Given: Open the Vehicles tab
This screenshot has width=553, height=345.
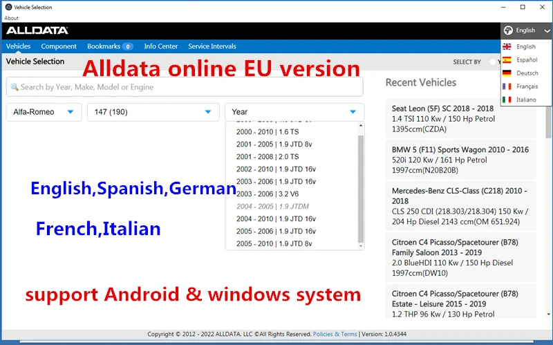Looking at the screenshot, I should [x=19, y=46].
